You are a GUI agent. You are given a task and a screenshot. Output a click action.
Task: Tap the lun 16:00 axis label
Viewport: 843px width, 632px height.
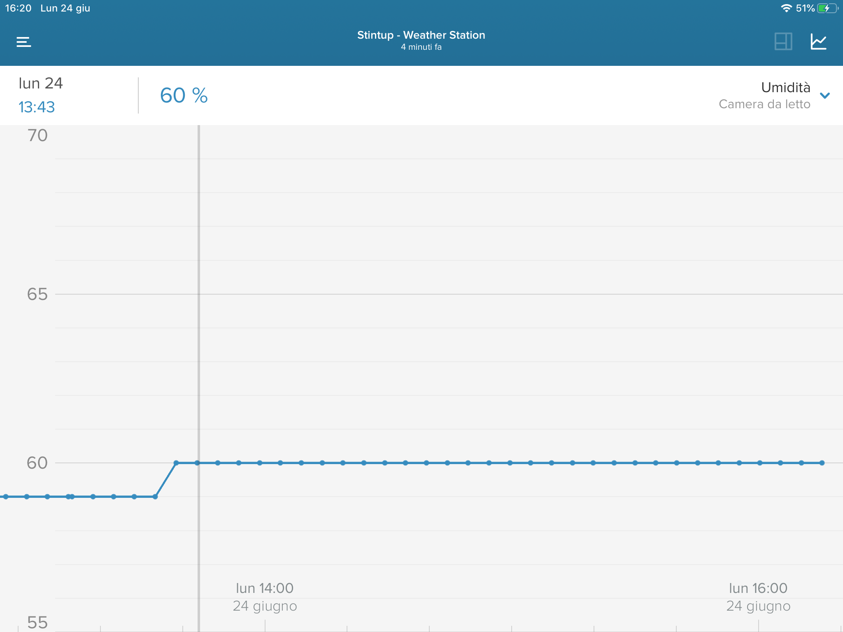[x=758, y=588]
